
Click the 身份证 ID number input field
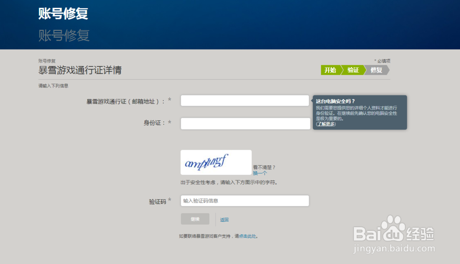[246, 124]
